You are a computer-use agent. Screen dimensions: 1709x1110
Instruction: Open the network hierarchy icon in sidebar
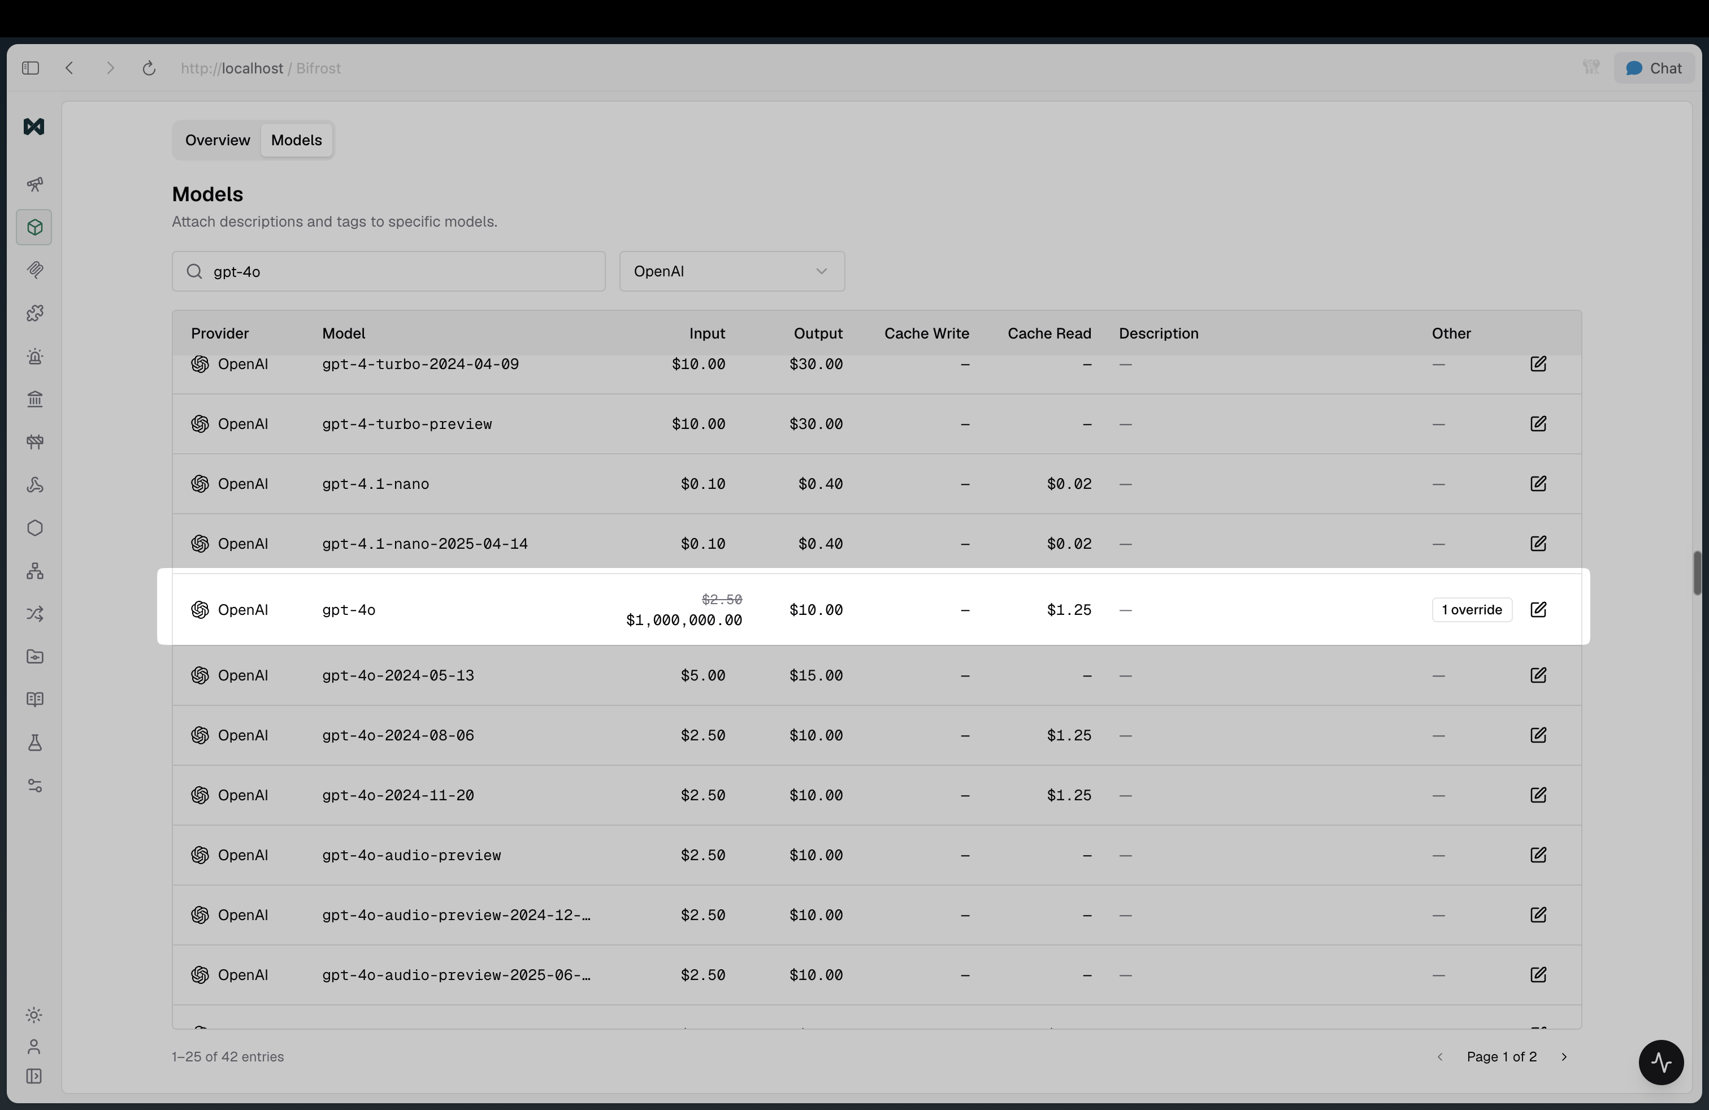pyautogui.click(x=34, y=571)
